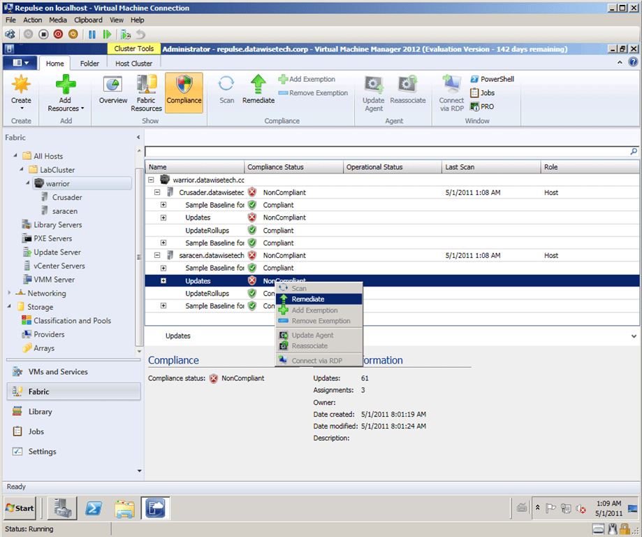Select Providers under Storage
The width and height of the screenshot is (642, 537).
(x=49, y=334)
